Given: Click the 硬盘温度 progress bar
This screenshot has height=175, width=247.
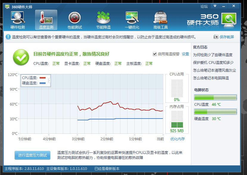Looking at the screenshot, I should [215, 112].
